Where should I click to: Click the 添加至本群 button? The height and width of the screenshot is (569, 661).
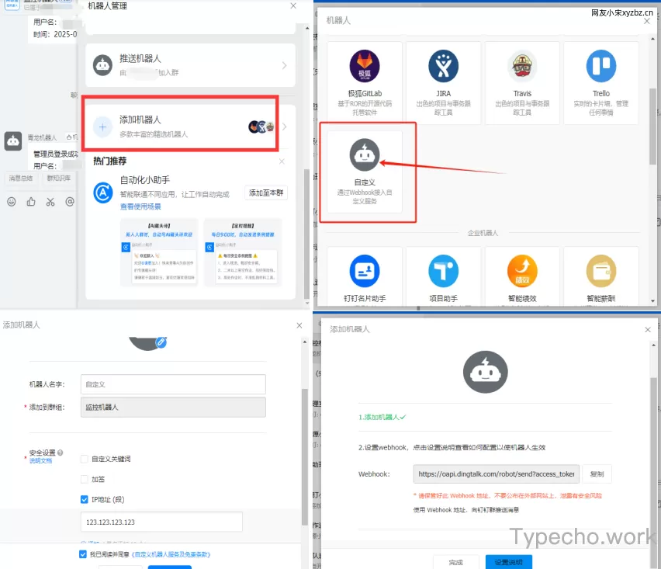coord(266,193)
